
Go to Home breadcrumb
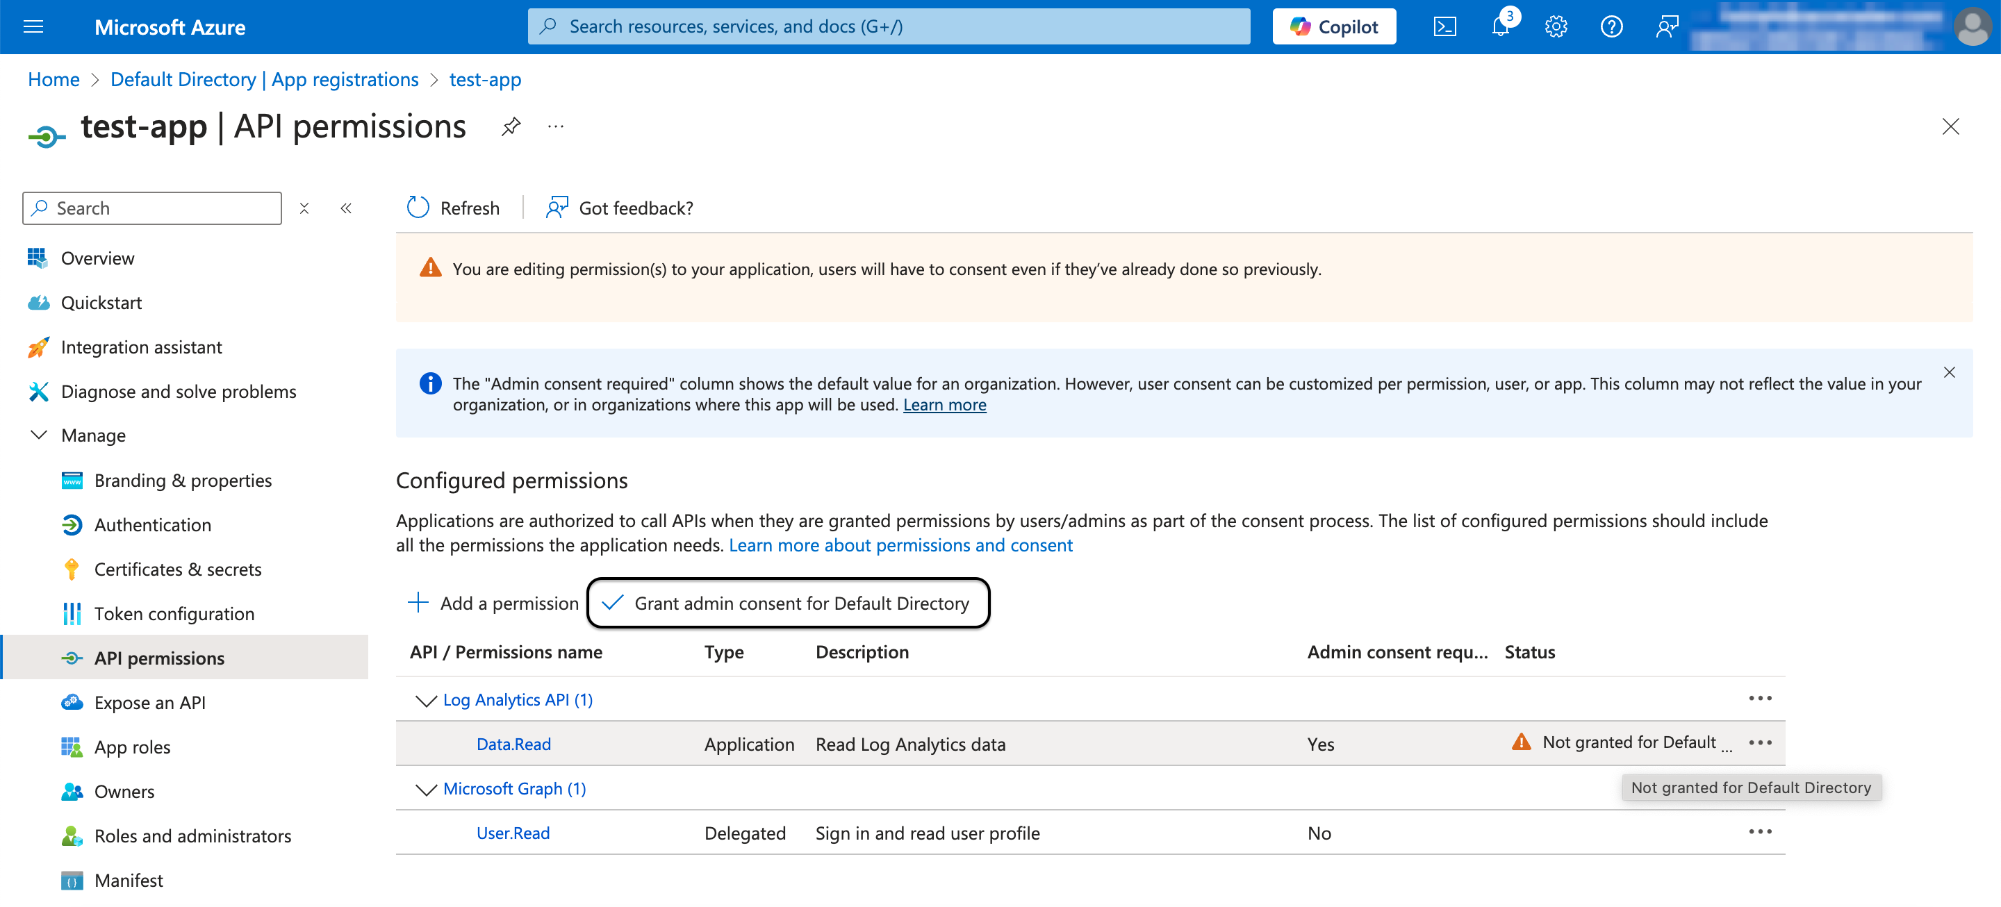pyautogui.click(x=53, y=79)
